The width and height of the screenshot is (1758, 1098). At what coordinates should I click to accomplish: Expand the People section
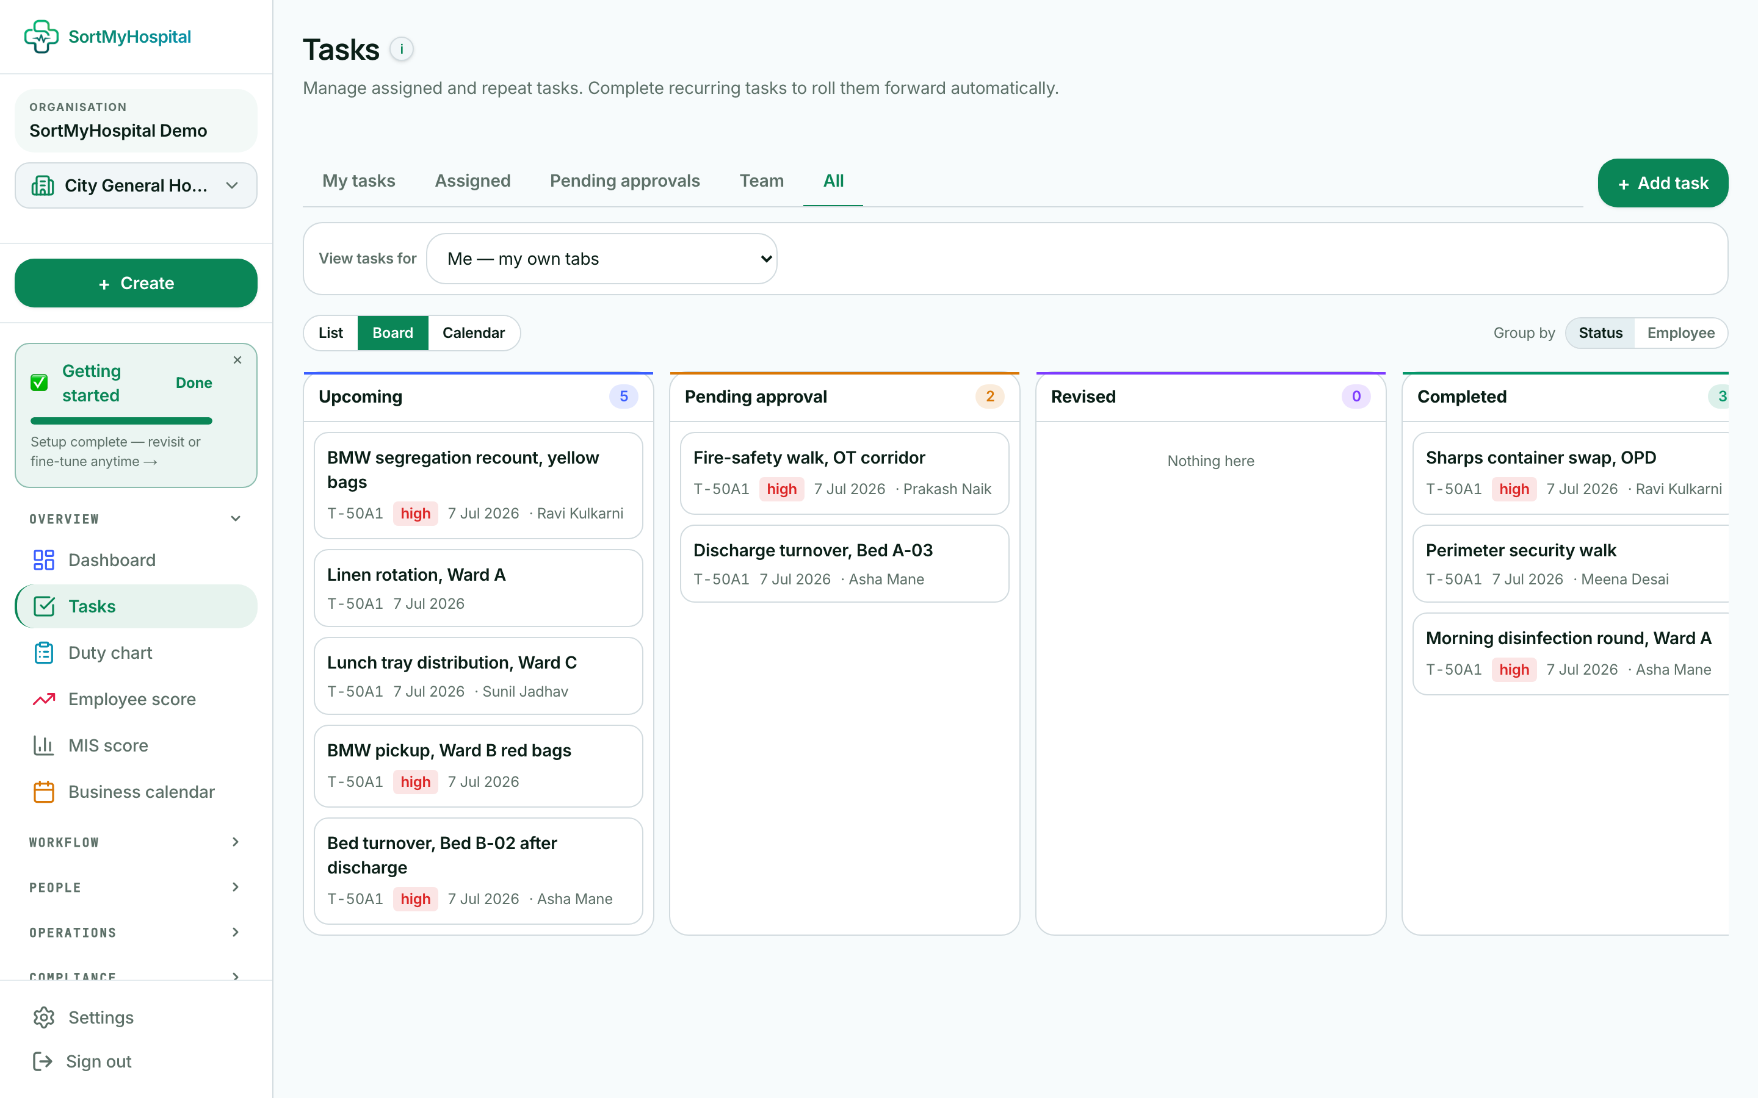[136, 888]
